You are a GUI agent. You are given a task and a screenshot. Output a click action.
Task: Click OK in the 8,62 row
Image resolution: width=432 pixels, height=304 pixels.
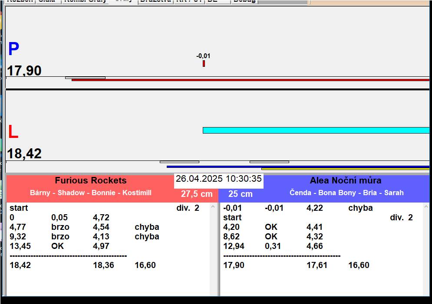pos(271,237)
